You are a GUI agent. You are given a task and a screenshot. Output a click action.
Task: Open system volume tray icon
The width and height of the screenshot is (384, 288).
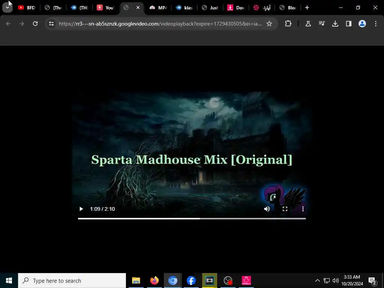click(336, 280)
